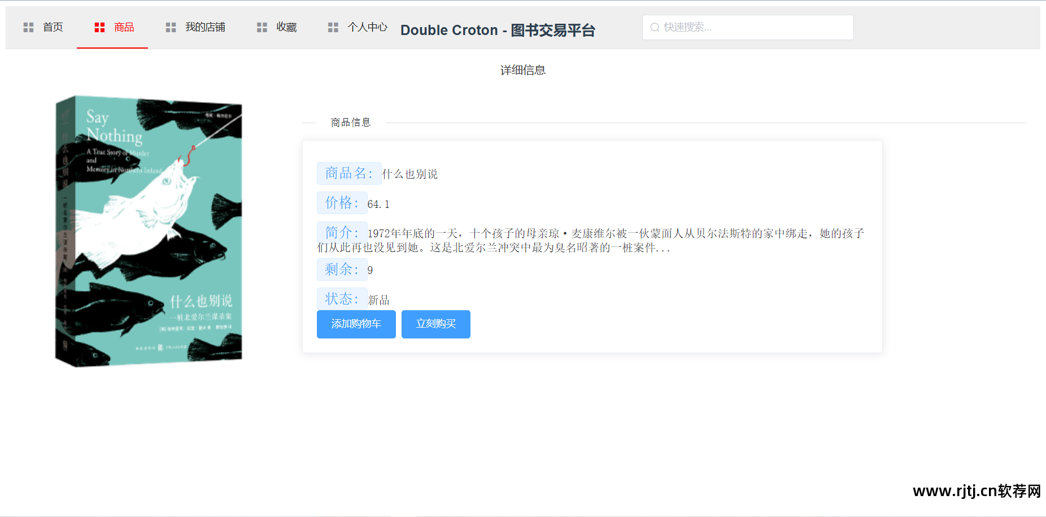Click the grid icon beside 收藏
The height and width of the screenshot is (517, 1046).
coord(261,27)
